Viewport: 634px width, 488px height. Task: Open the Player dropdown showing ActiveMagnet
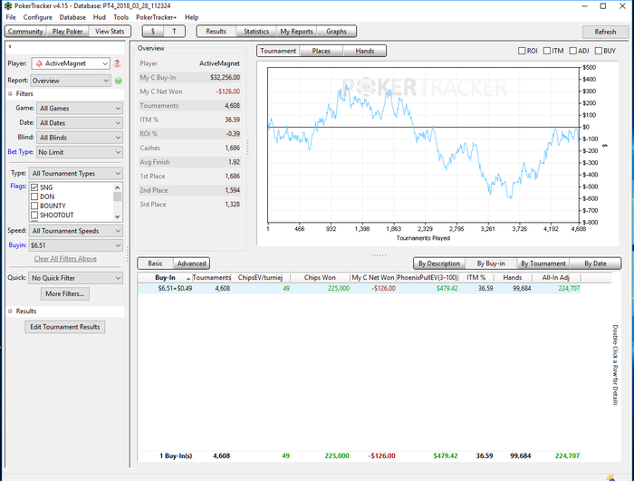click(71, 63)
